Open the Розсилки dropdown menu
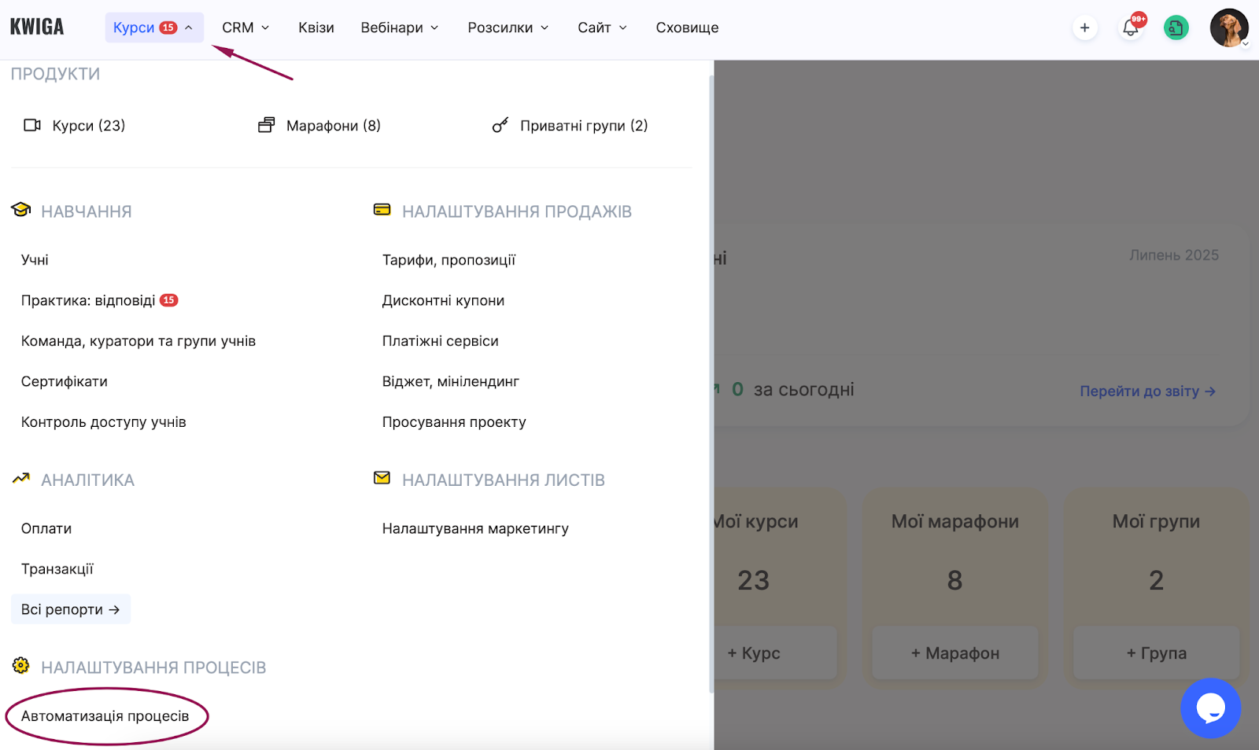The height and width of the screenshot is (750, 1259). point(508,28)
